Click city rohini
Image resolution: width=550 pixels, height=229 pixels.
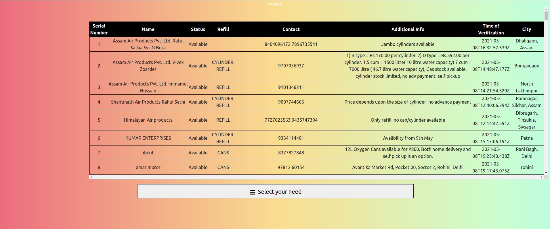click(x=526, y=167)
